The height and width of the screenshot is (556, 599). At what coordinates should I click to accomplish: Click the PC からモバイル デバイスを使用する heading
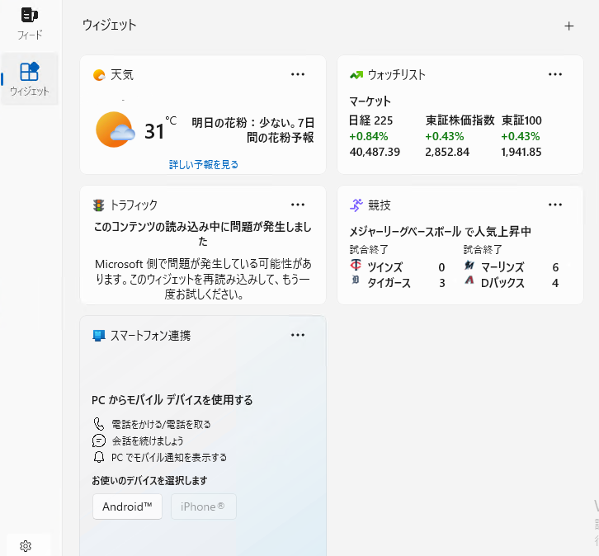point(172,400)
